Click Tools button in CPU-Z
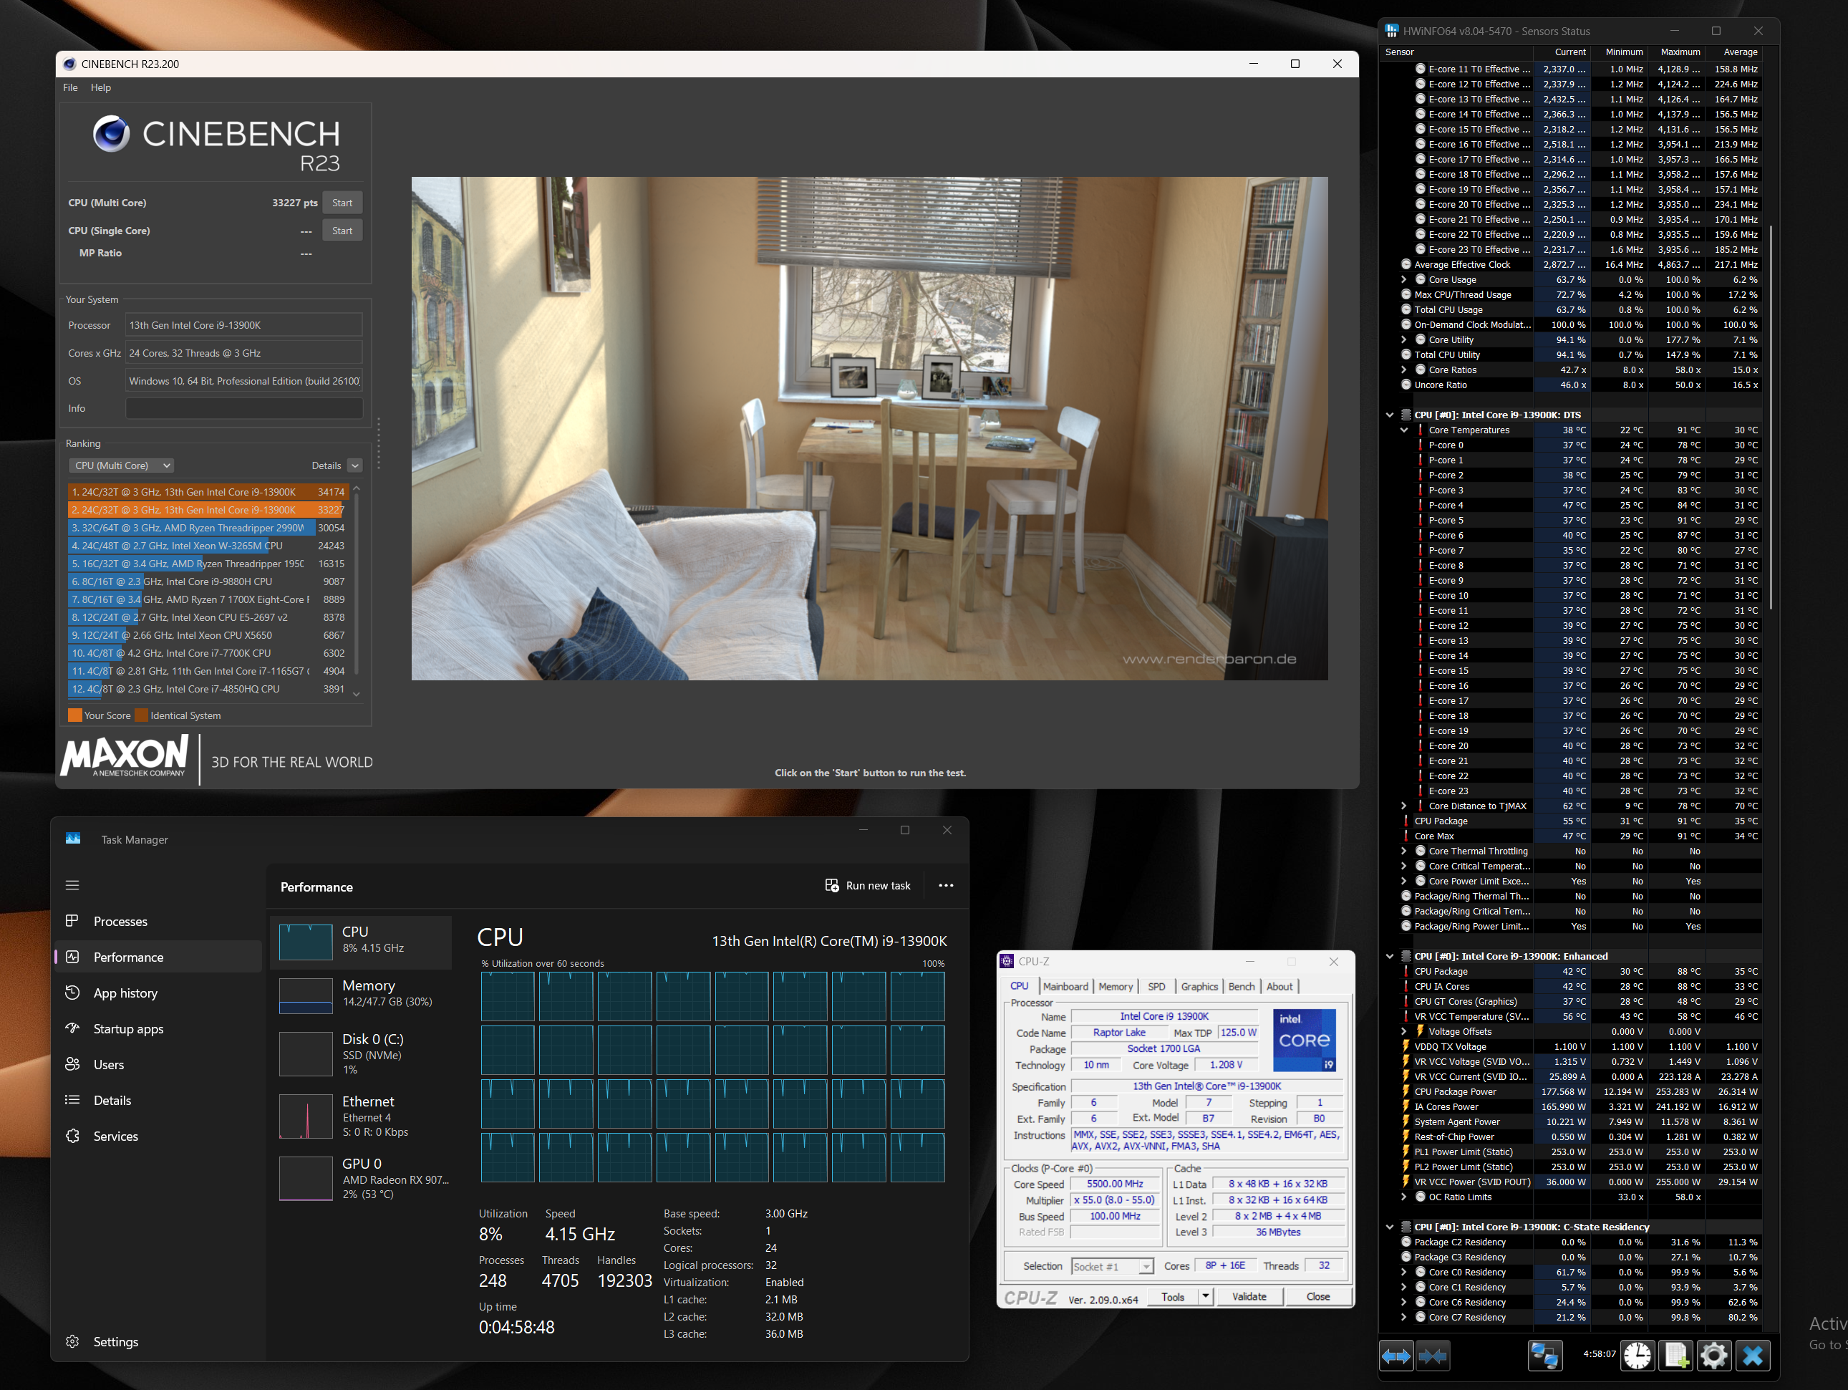 click(1172, 1296)
